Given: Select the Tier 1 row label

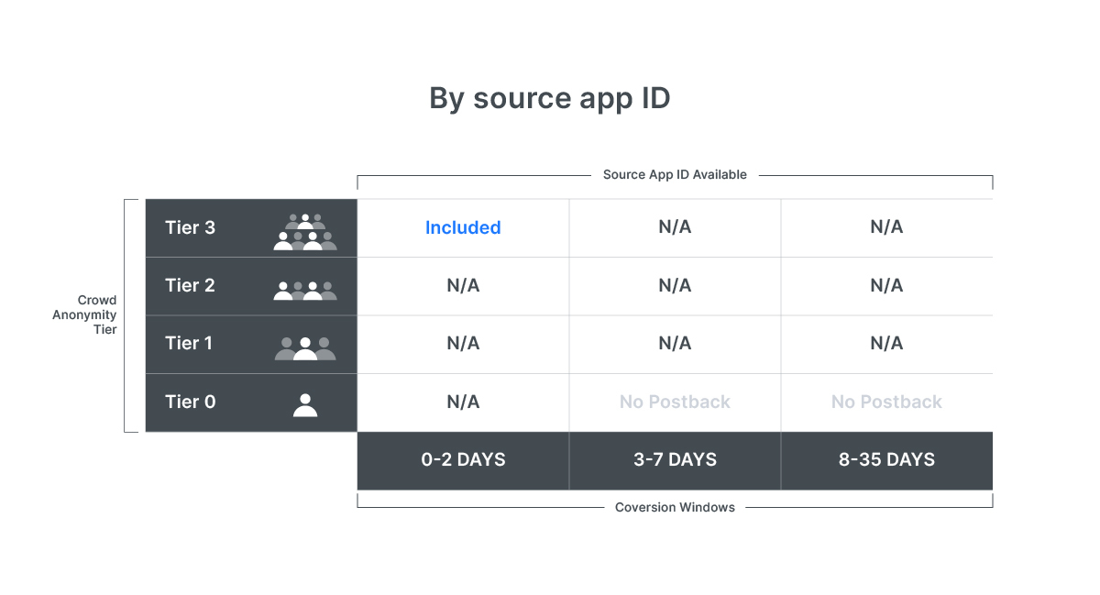Looking at the screenshot, I should click(x=189, y=343).
